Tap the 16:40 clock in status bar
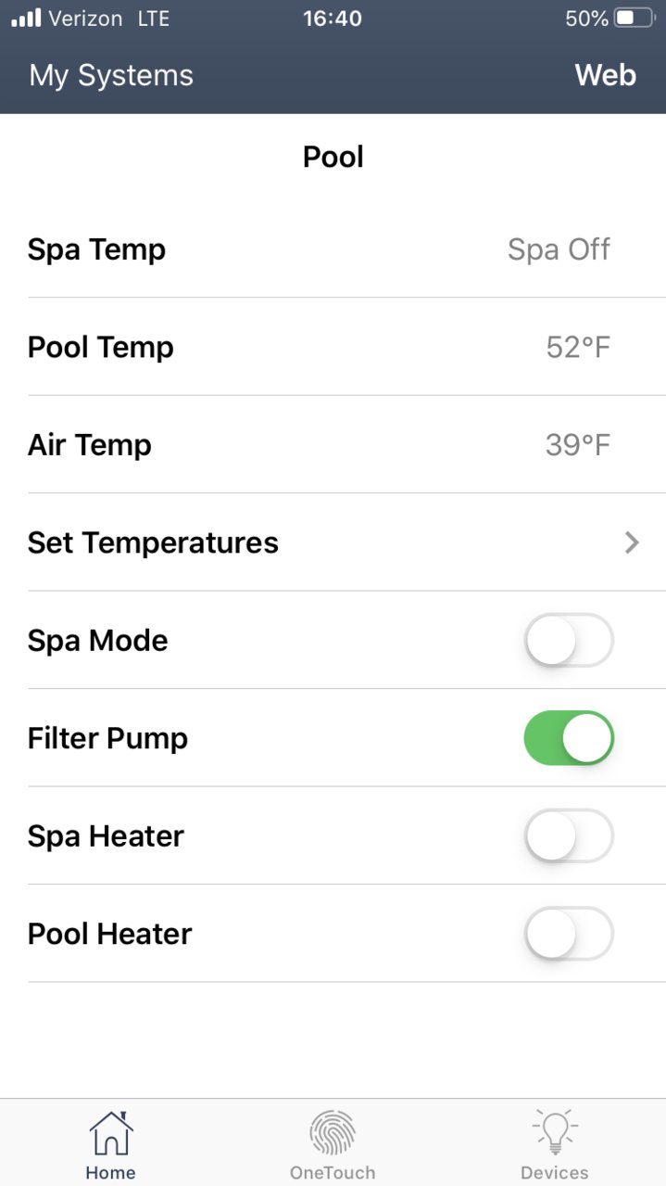The height and width of the screenshot is (1186, 666). click(333, 19)
